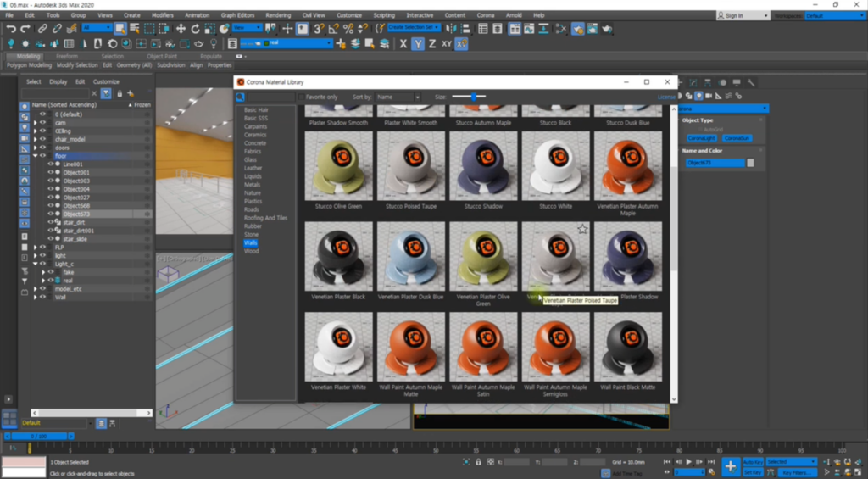Click the Auto Key button
This screenshot has width=868, height=479.
pos(753,462)
